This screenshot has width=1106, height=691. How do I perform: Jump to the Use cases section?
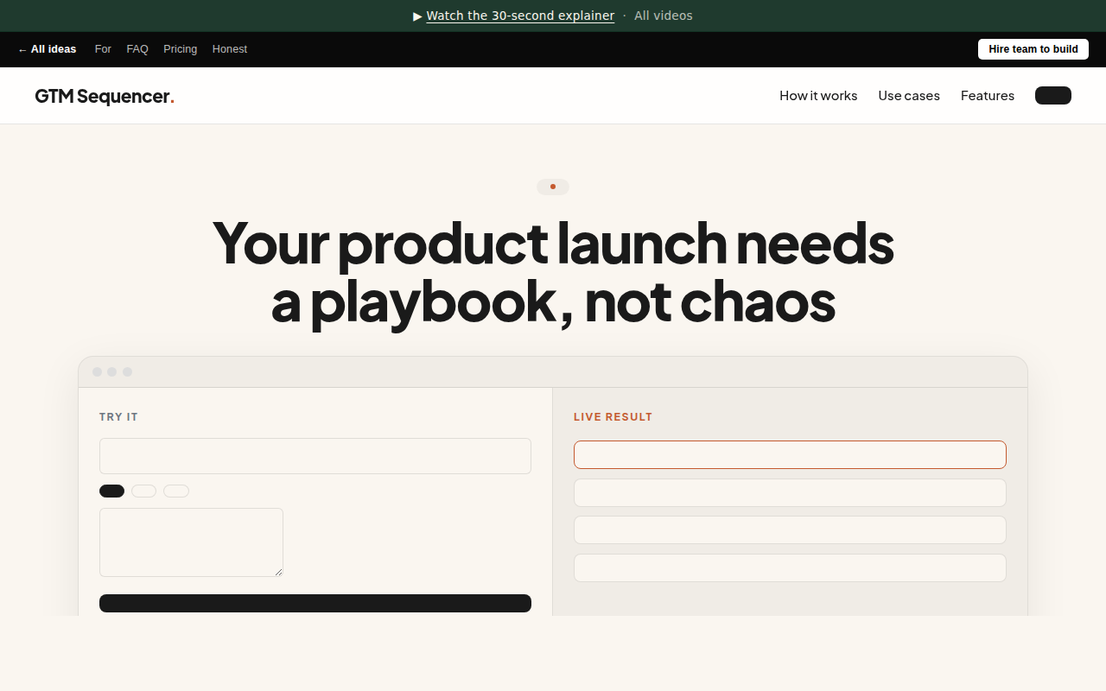click(909, 96)
